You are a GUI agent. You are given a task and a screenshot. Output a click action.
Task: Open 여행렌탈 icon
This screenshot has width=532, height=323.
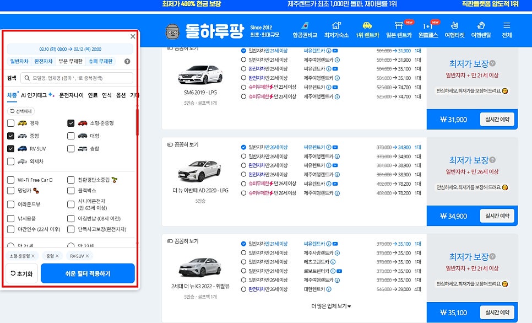(x=481, y=26)
